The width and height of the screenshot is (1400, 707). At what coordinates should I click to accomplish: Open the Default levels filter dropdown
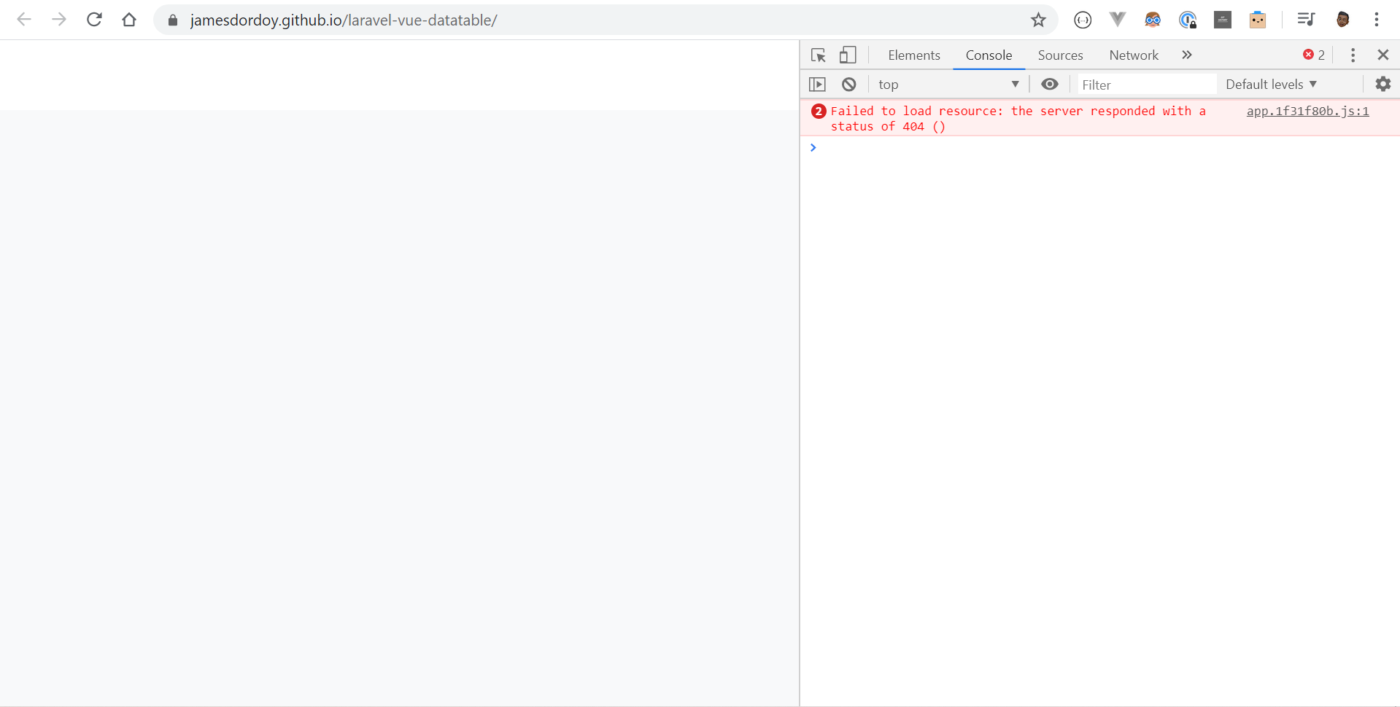click(1270, 84)
